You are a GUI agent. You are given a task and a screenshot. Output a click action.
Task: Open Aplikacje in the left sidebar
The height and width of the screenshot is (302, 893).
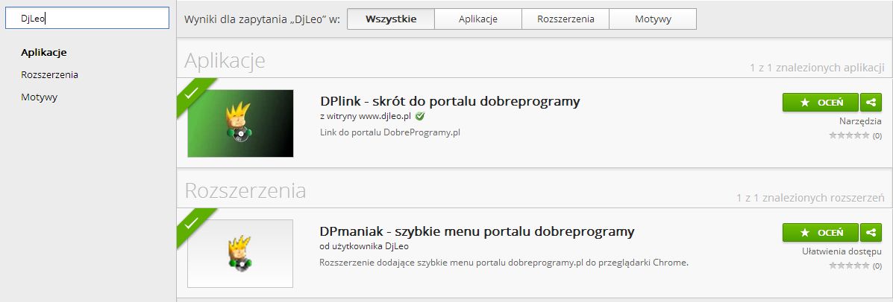pyautogui.click(x=44, y=52)
